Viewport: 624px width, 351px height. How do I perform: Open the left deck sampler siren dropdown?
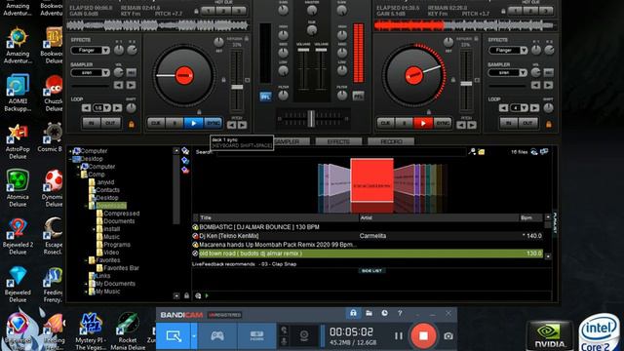pyautogui.click(x=105, y=73)
